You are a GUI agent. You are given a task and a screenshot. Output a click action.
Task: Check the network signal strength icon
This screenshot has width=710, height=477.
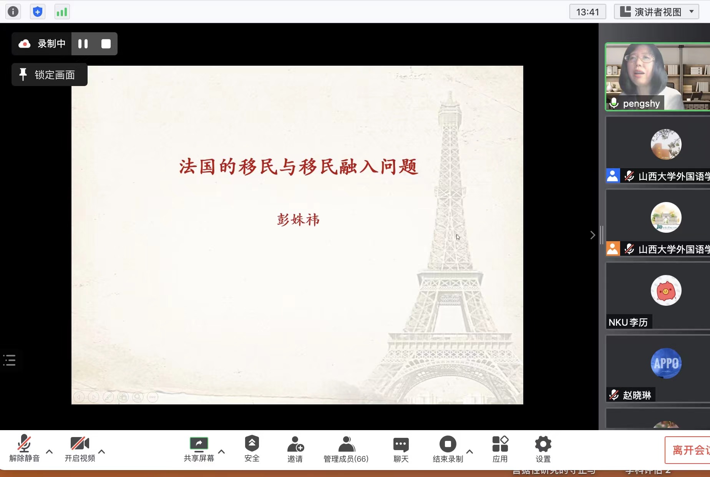coord(62,12)
